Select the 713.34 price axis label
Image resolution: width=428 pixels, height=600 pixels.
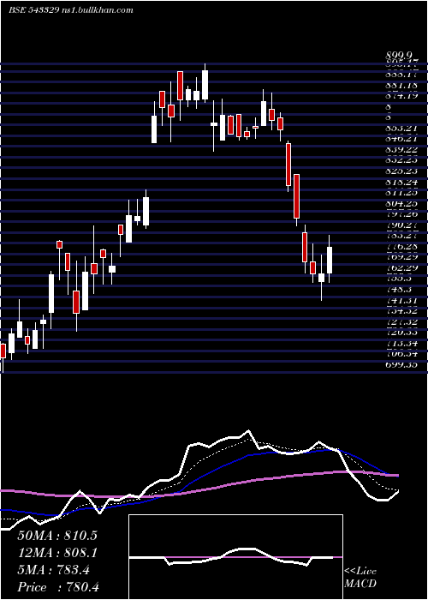[401, 344]
